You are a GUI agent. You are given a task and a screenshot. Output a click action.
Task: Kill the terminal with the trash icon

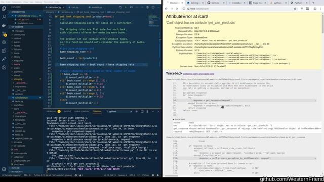click(147, 111)
